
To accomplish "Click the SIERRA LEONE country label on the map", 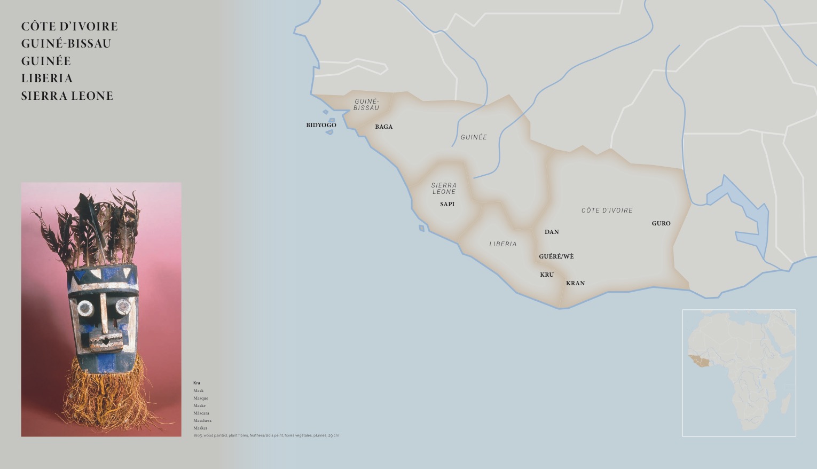I will point(444,188).
